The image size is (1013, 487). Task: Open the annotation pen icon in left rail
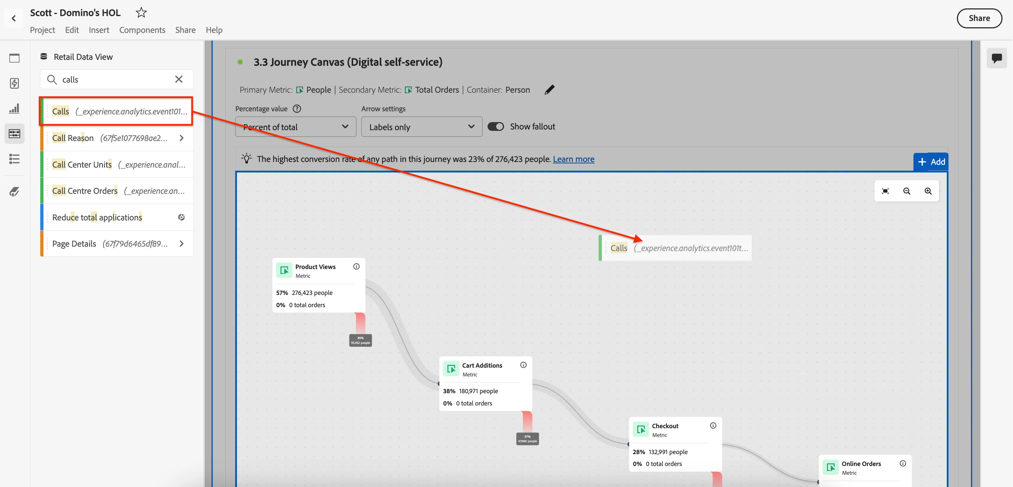[x=15, y=192]
